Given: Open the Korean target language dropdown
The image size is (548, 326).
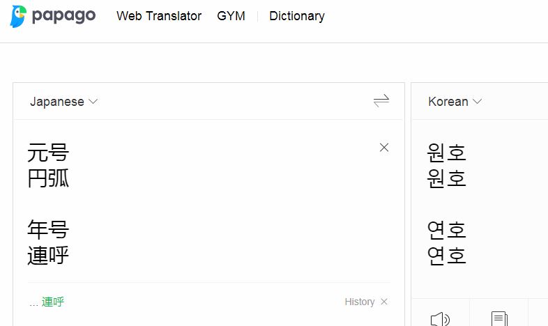Looking at the screenshot, I should coord(455,102).
